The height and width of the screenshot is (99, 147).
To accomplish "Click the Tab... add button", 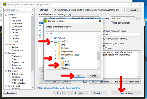I will tap(93, 82).
